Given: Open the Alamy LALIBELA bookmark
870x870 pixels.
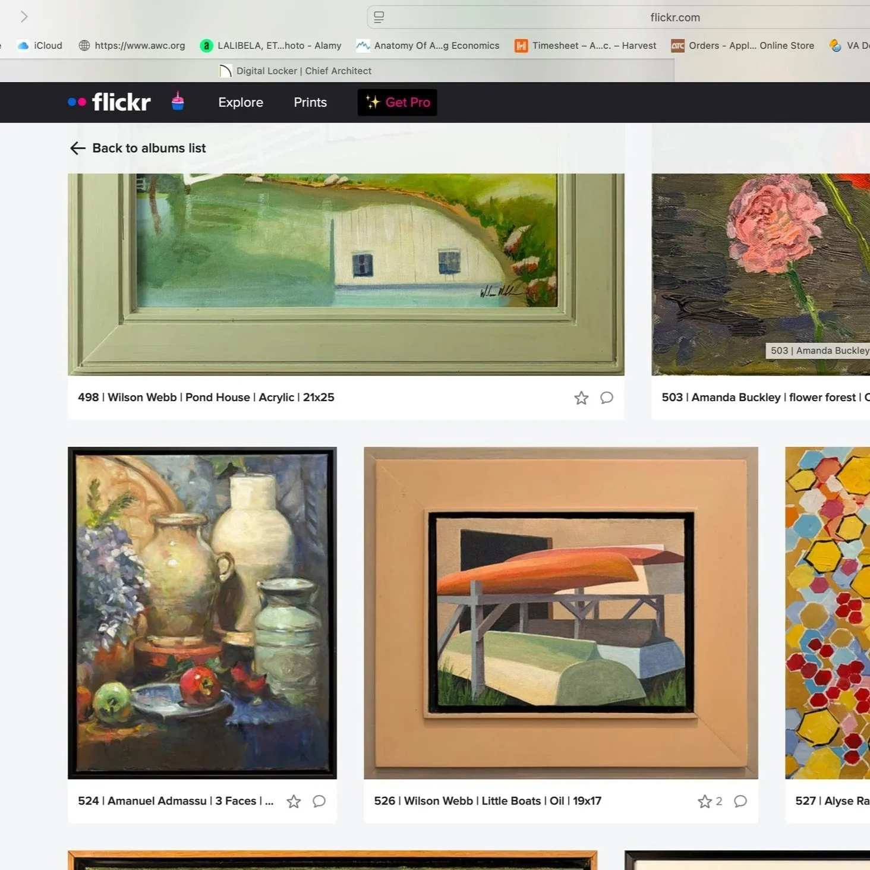Looking at the screenshot, I should [270, 45].
